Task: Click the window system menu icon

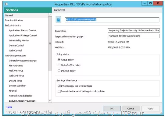Action: click(x=6, y=4)
